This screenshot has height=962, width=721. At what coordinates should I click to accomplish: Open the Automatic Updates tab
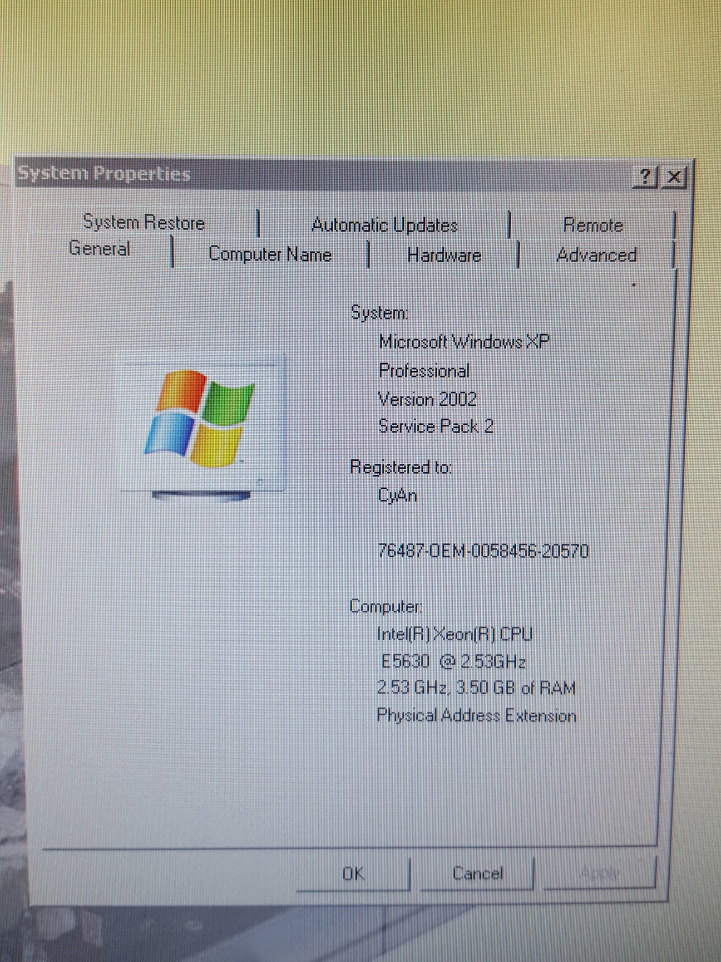[384, 225]
